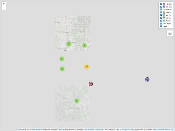Click the purple LW legend icon

coord(164,18)
